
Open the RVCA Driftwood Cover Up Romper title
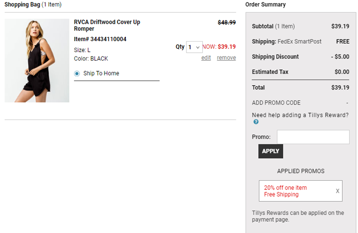[x=107, y=26]
